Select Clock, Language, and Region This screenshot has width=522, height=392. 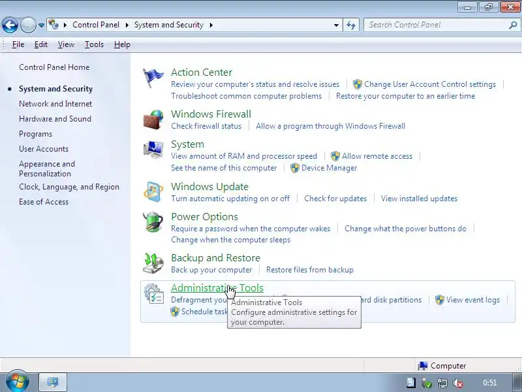[69, 187]
